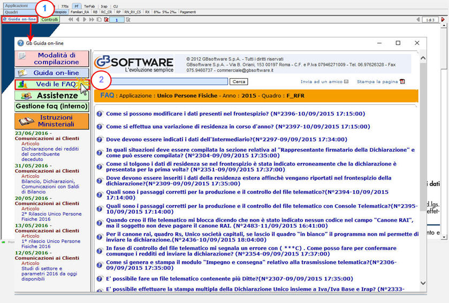The height and width of the screenshot is (303, 449).
Task: Click question icon beside 'Come si effettua una variazione di residenza'
Action: pos(100,127)
